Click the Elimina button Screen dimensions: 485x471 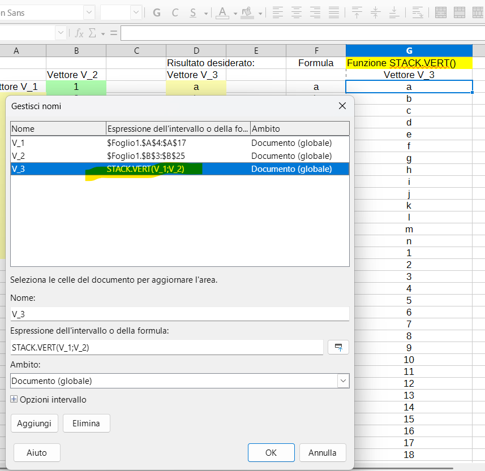click(86, 423)
